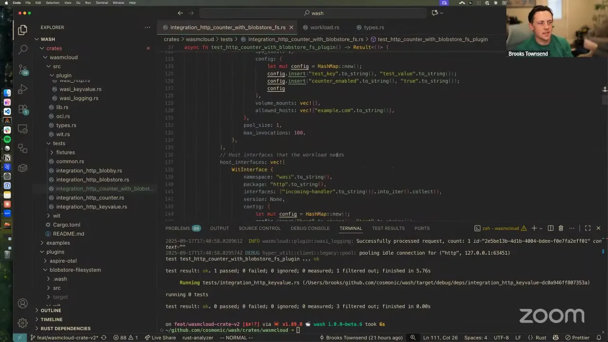Click the feat/wasmcloud-crate-v2 branch in status bar

64,338
